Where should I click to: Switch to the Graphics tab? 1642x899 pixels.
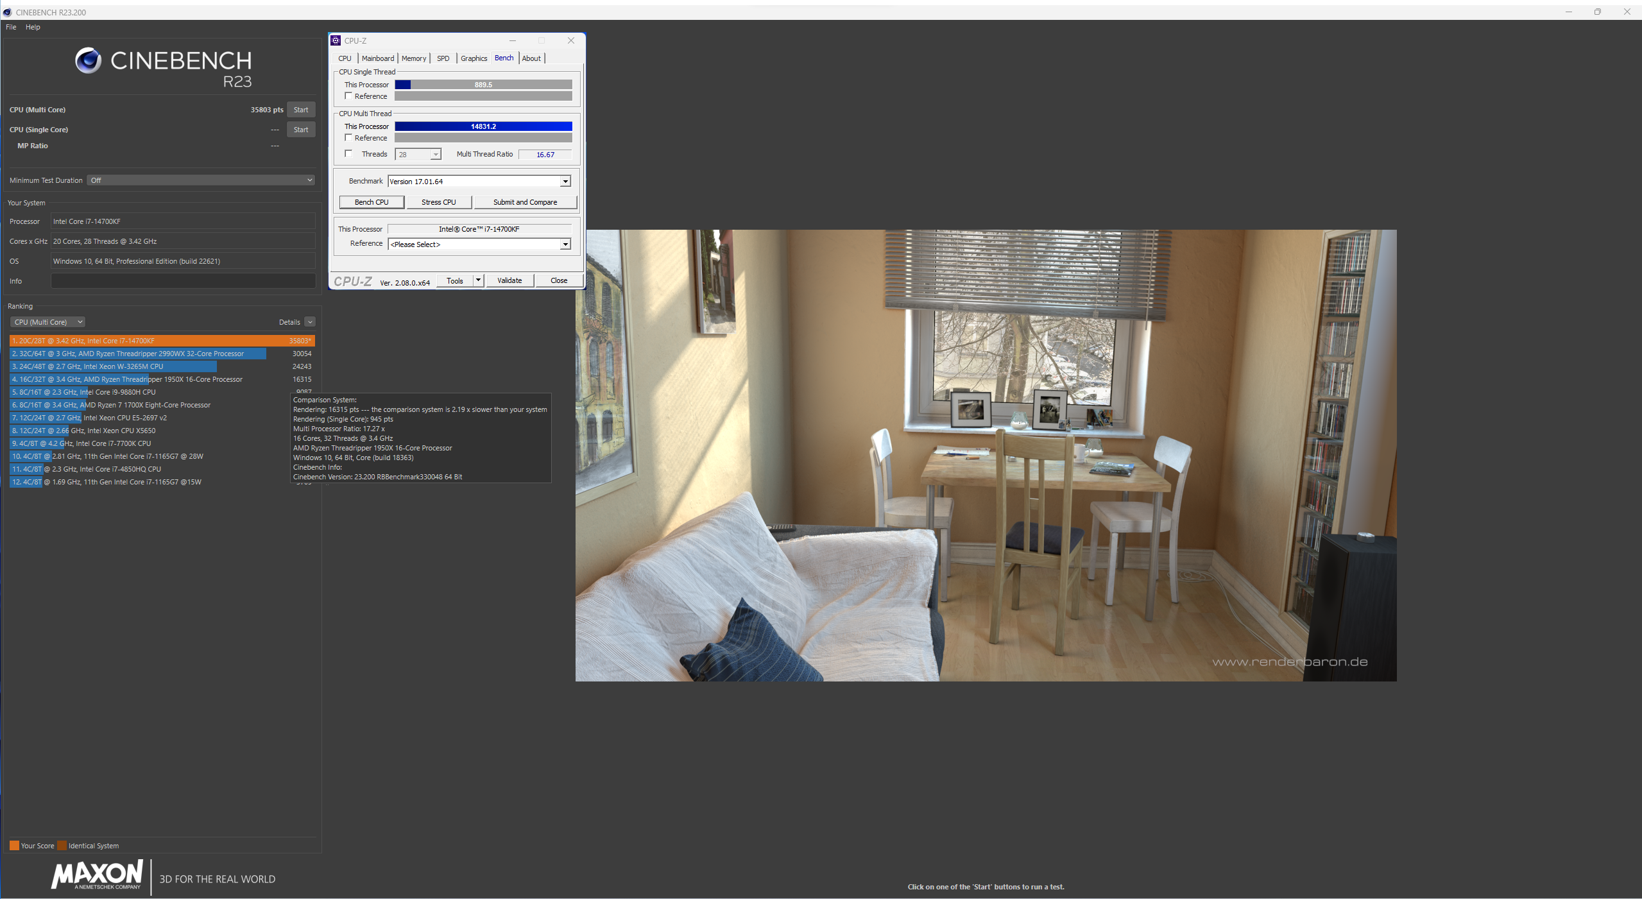coord(474,58)
